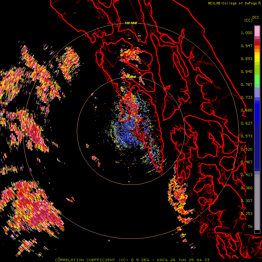
Task: Click the 100 NMI range ring label
Action: tap(131, 23)
